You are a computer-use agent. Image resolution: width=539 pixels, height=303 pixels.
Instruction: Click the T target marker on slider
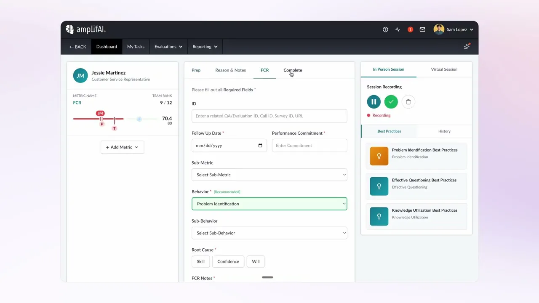115,128
